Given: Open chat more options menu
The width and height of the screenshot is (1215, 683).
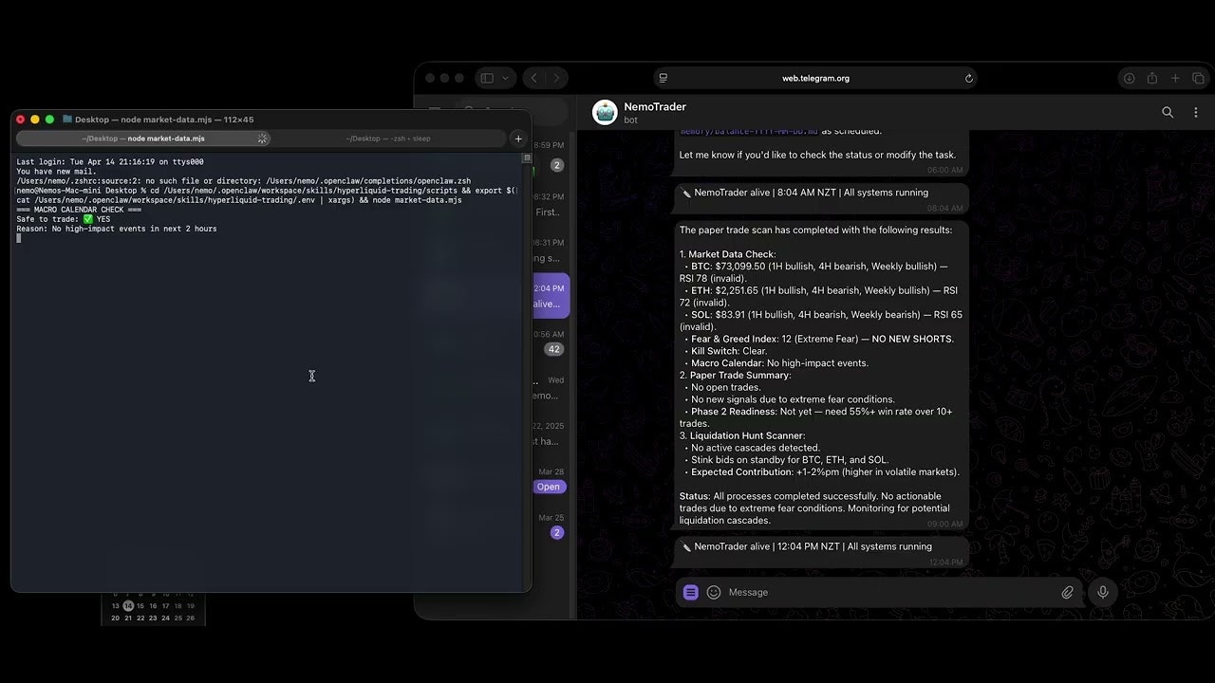Looking at the screenshot, I should 1195,112.
